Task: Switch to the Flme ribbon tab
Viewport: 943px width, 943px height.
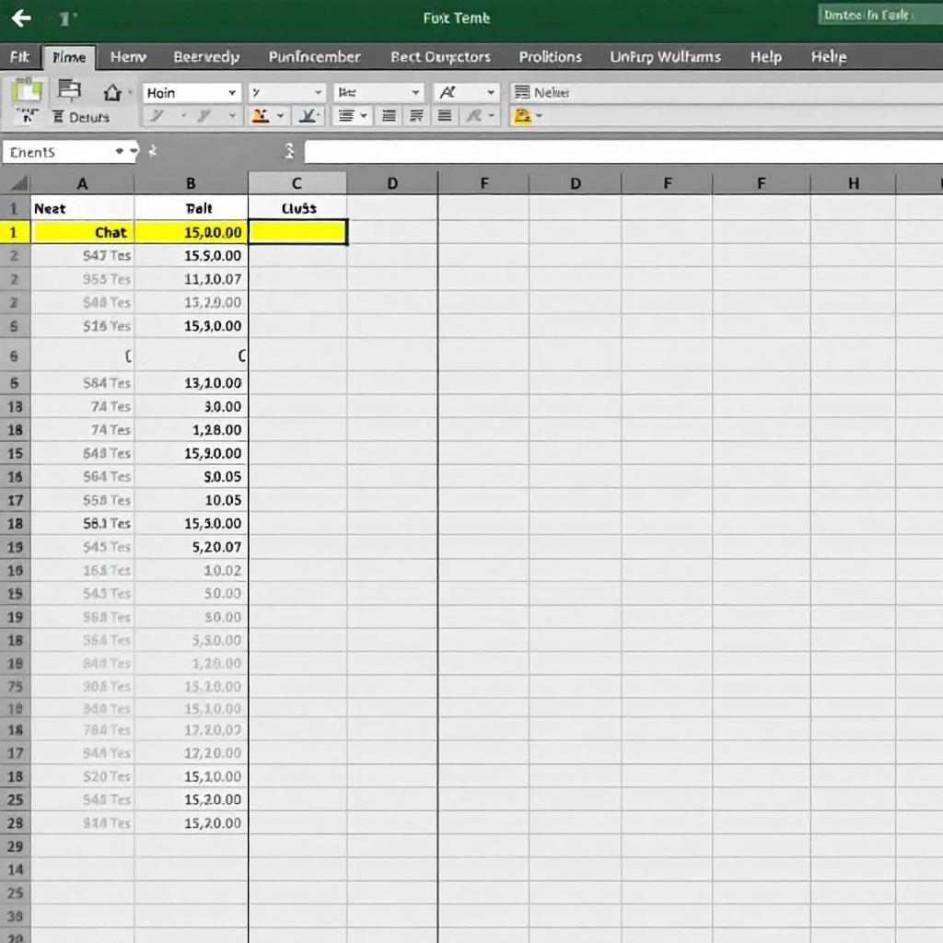Action: 69,56
